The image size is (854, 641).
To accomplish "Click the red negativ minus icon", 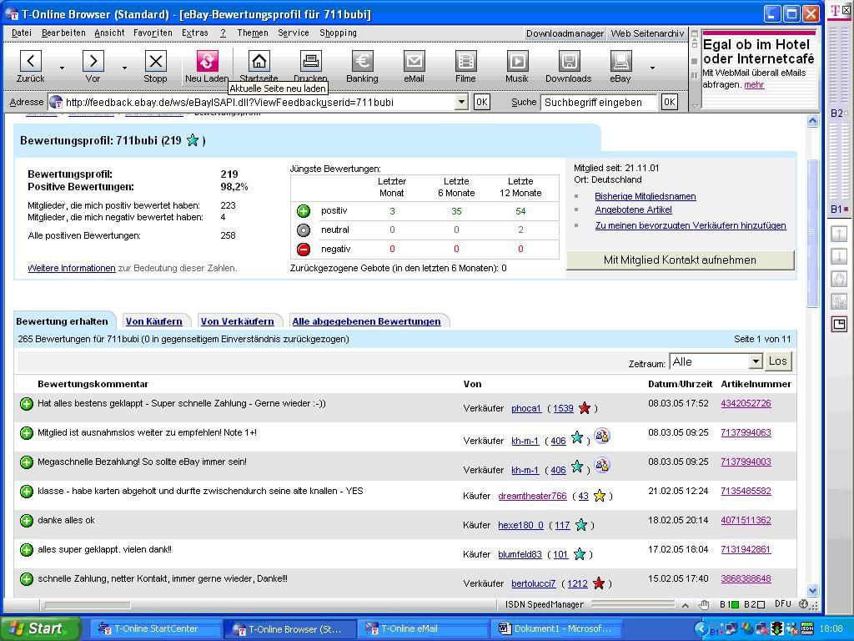I will pos(304,249).
